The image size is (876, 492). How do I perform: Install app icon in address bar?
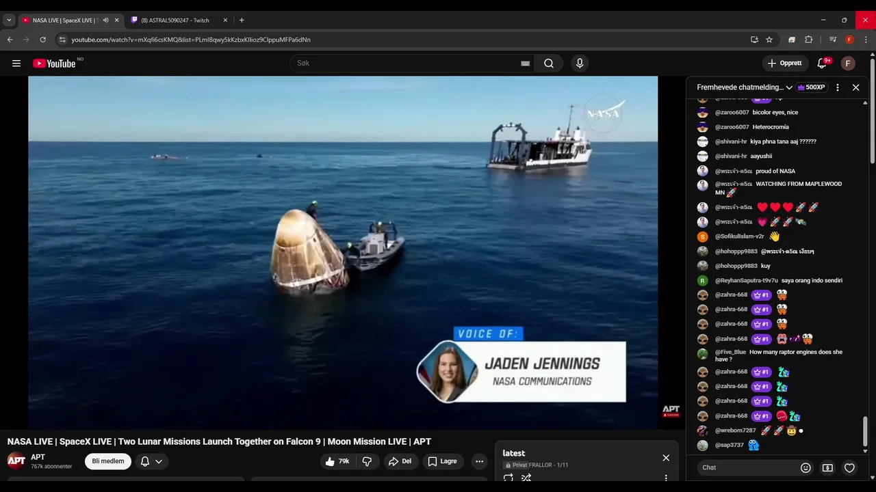(754, 40)
